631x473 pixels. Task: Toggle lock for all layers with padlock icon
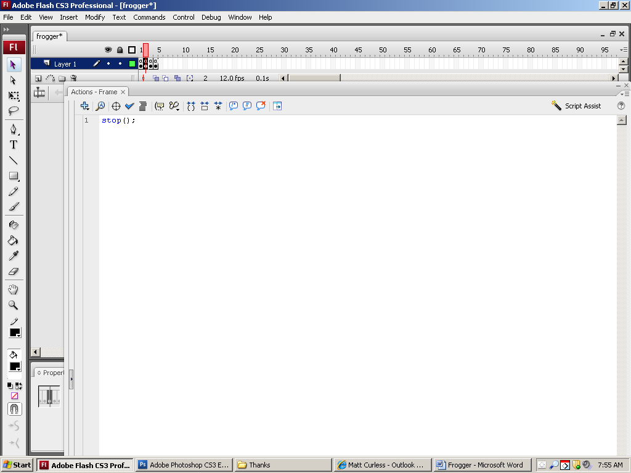click(120, 50)
